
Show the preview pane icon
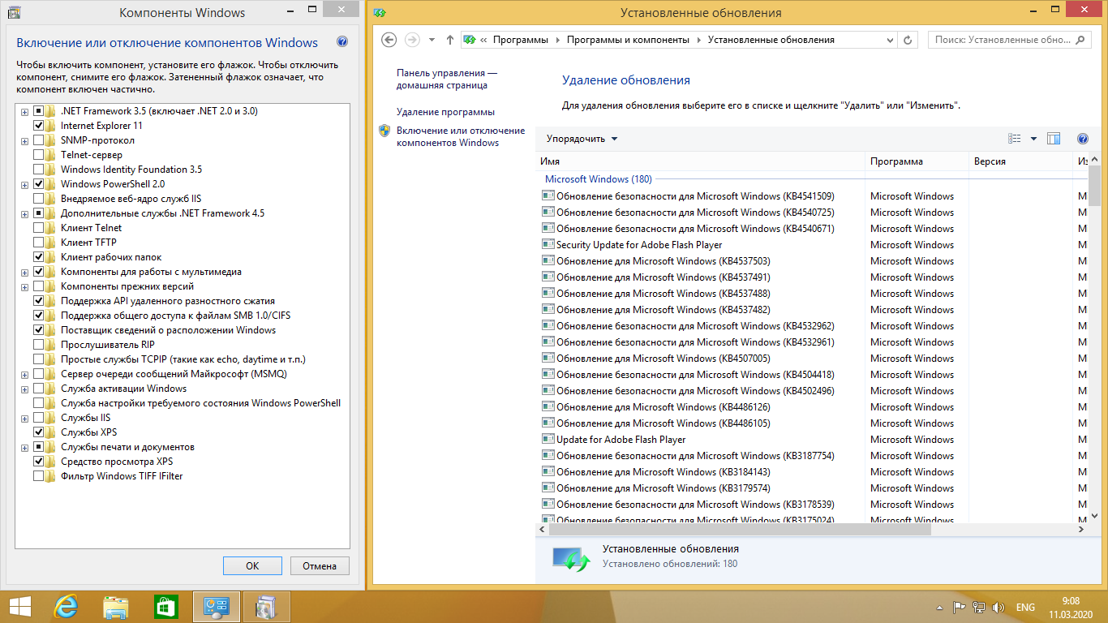(1054, 139)
